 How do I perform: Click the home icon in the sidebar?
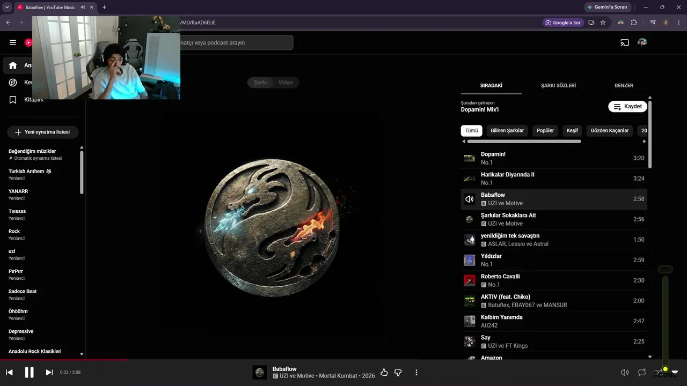13,65
